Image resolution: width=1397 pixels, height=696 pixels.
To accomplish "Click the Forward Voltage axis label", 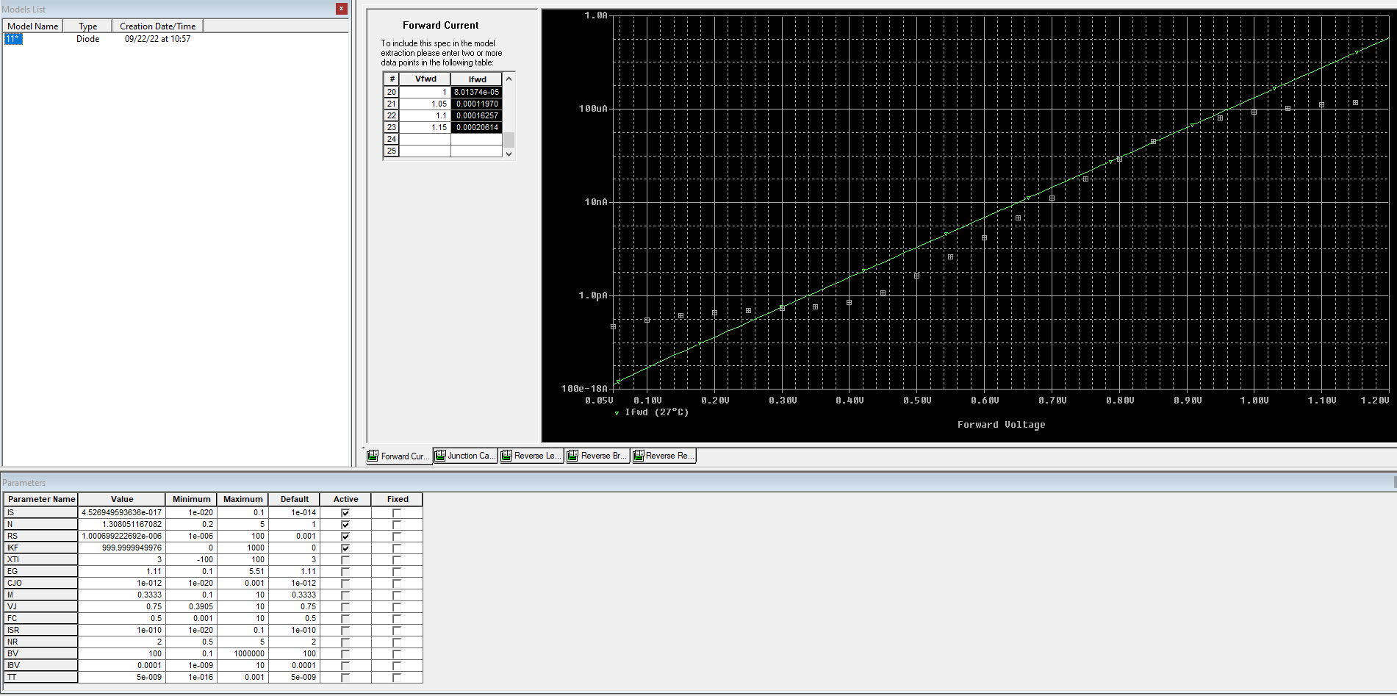I will 1001,425.
